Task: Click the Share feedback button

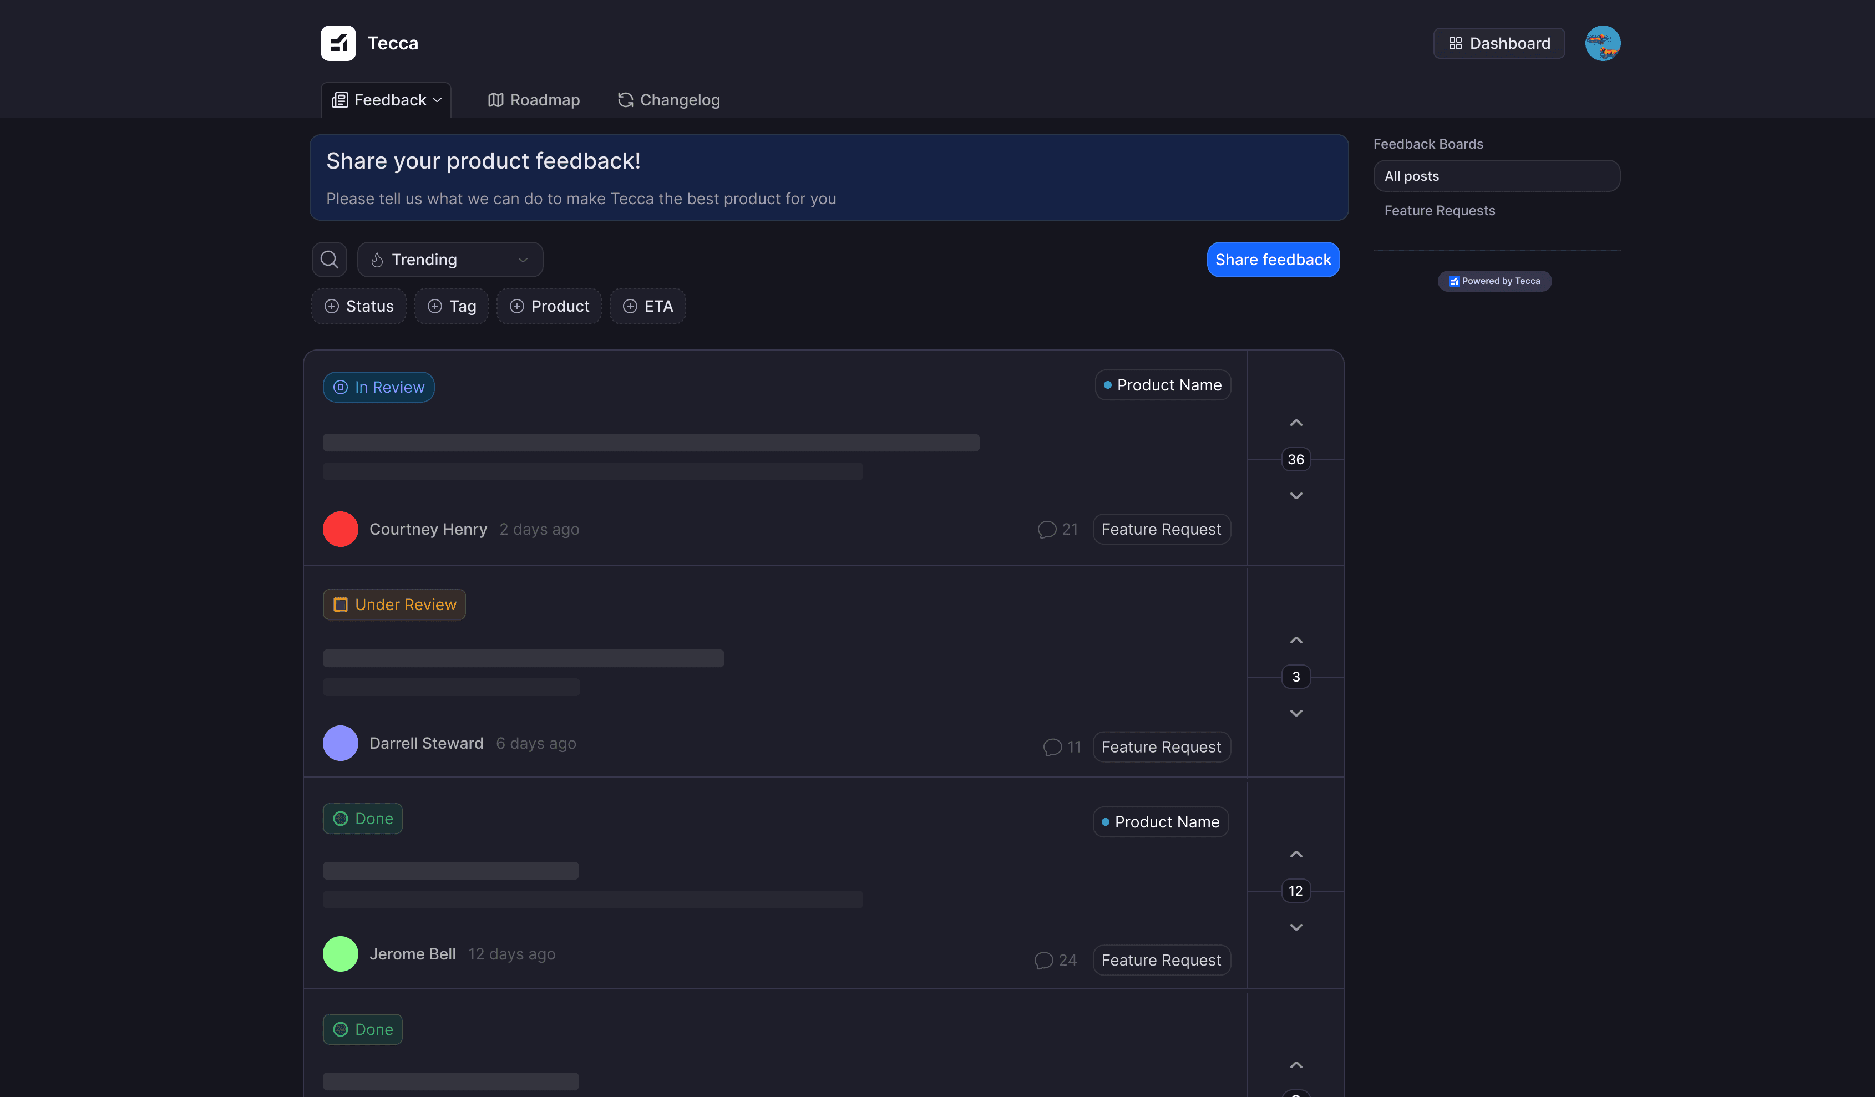Action: [x=1273, y=260]
